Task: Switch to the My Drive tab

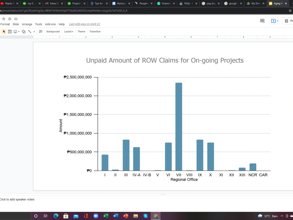Action: point(255,3)
